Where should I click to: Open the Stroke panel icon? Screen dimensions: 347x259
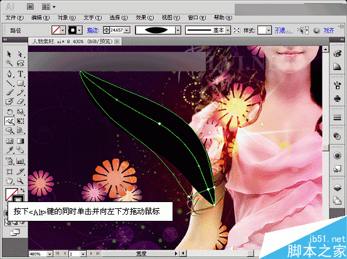click(337, 118)
